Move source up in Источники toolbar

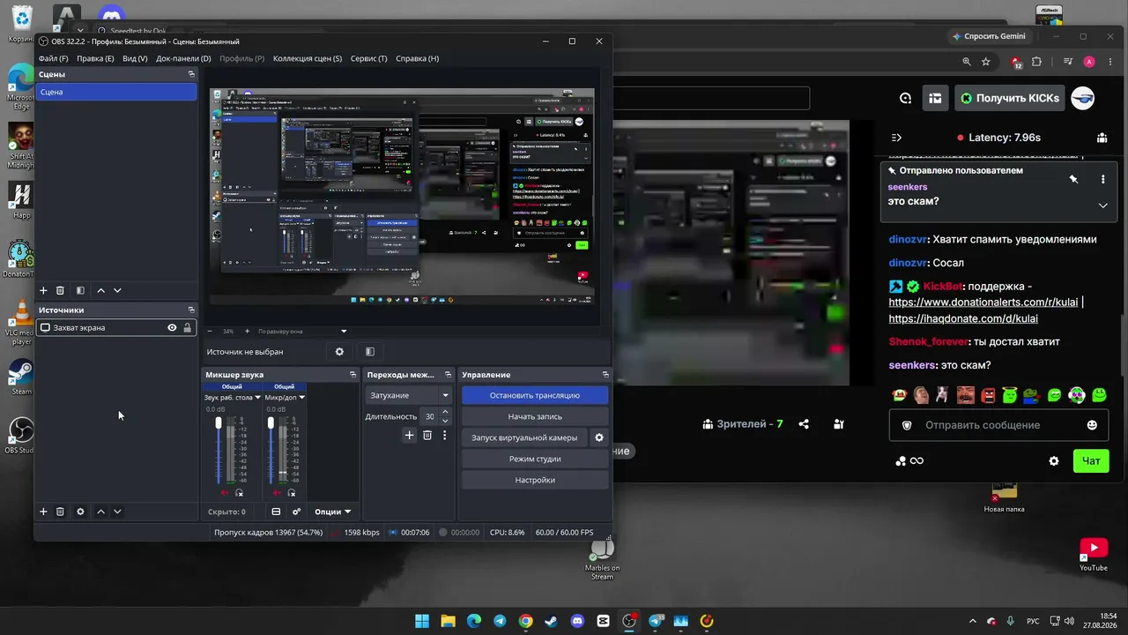click(x=100, y=512)
